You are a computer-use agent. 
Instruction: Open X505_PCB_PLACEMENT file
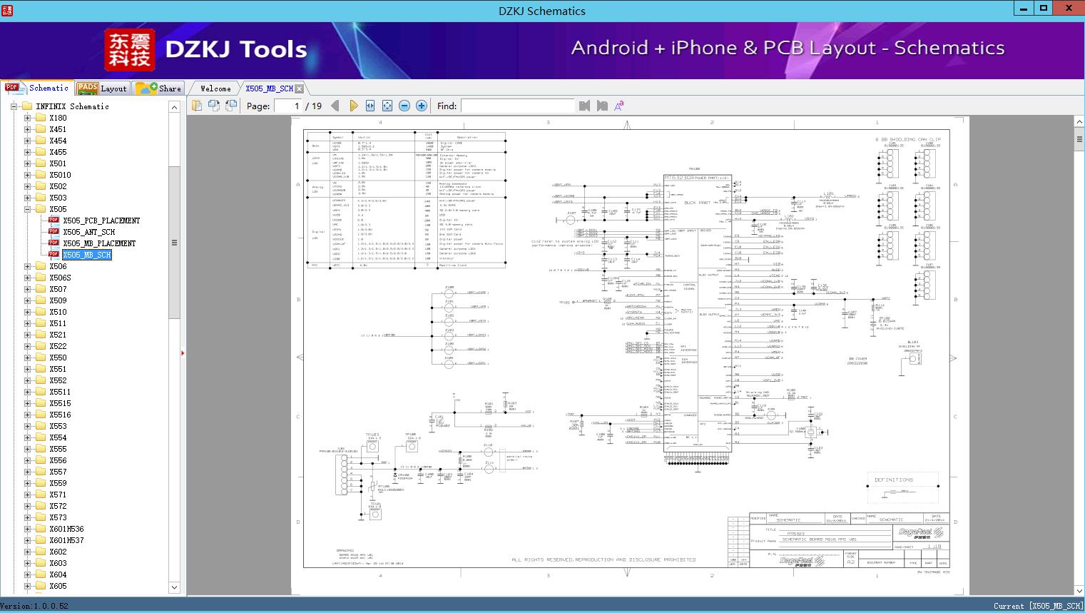click(101, 221)
